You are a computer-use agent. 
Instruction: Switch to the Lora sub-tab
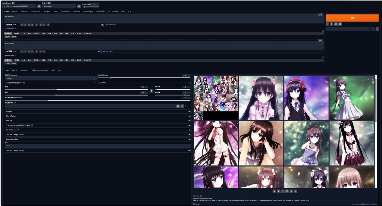click(x=60, y=70)
